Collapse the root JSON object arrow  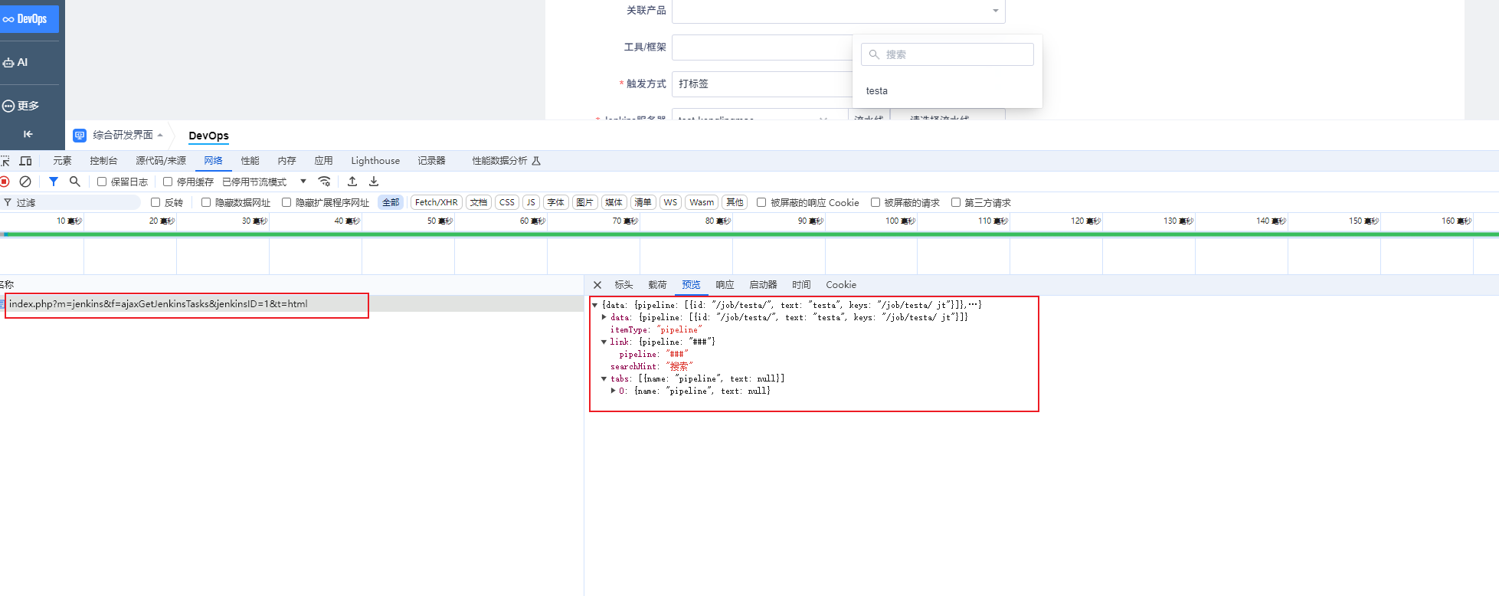coord(595,305)
